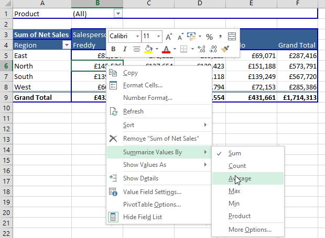The image size is (325, 238).
Task: Click Refresh in context menu
Action: 133,111
